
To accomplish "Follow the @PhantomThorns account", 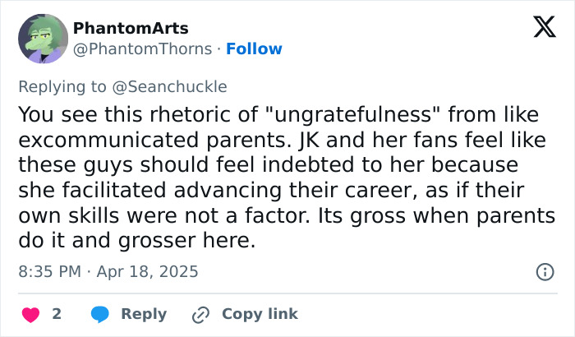I will [254, 48].
